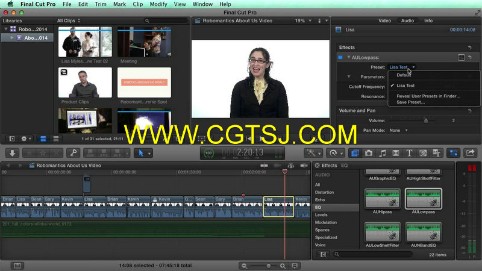
Task: Switch browser to filmstrip view
Action: coord(43,139)
